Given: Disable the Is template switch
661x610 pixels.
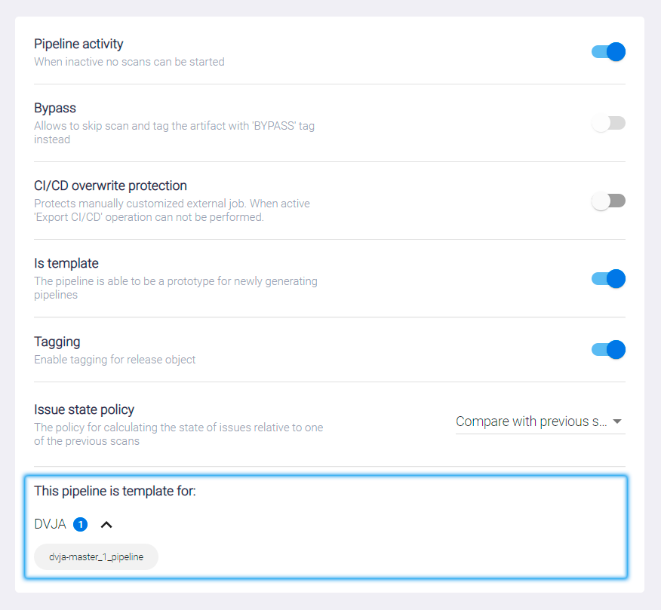Looking at the screenshot, I should point(608,279).
